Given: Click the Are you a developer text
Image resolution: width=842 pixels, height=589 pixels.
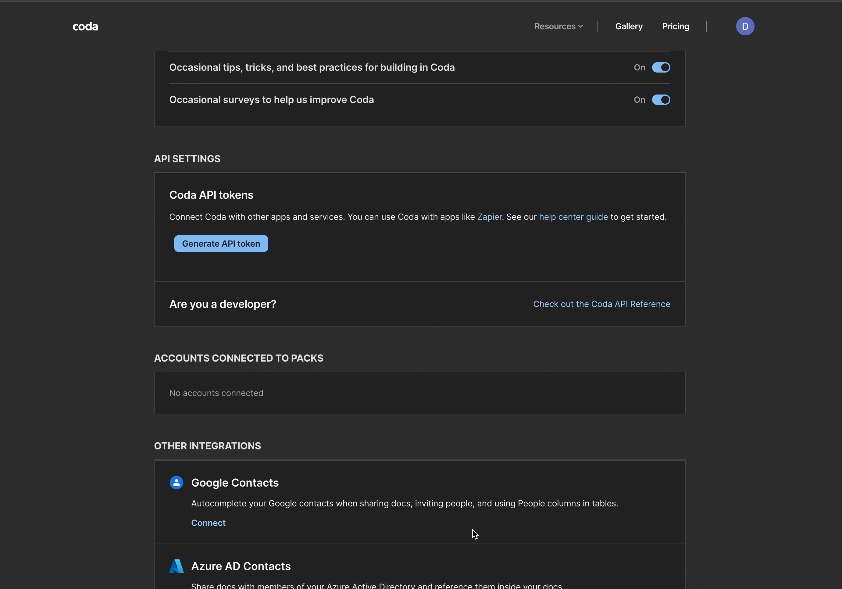Looking at the screenshot, I should pyautogui.click(x=223, y=304).
